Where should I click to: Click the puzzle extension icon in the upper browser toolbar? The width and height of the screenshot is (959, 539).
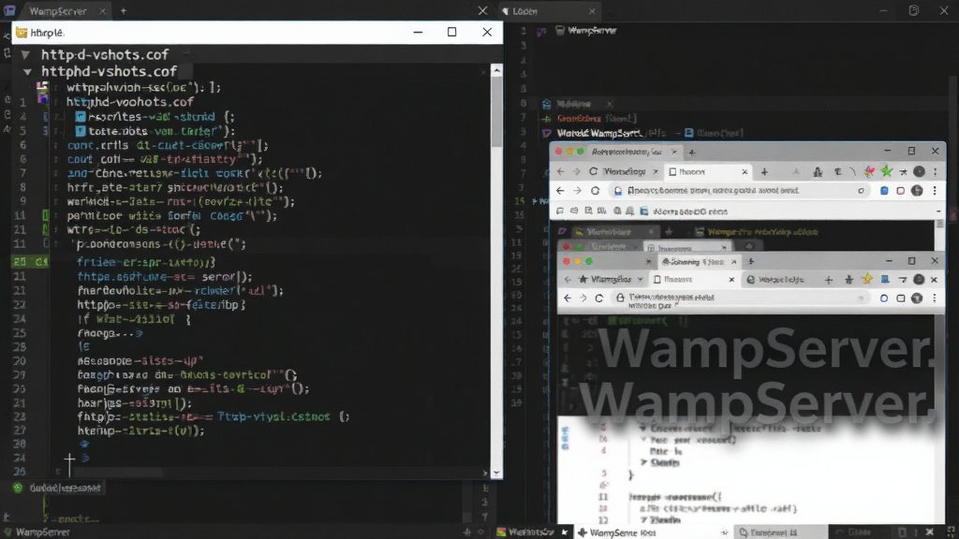coord(817,172)
